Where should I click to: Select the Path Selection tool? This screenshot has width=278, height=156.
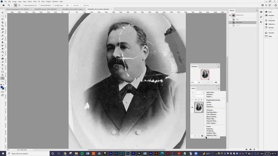tap(3, 68)
